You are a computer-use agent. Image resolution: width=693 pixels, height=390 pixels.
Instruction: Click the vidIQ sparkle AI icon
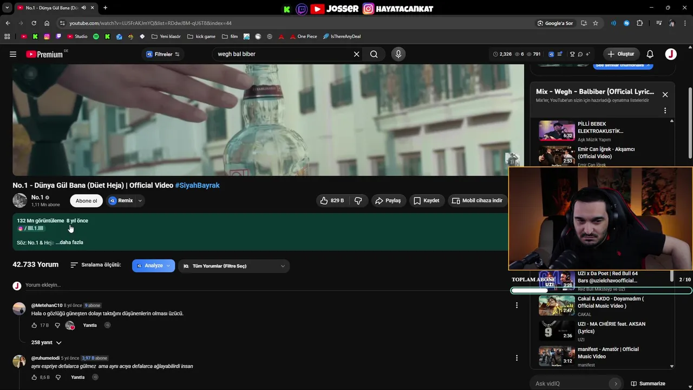(x=587, y=54)
